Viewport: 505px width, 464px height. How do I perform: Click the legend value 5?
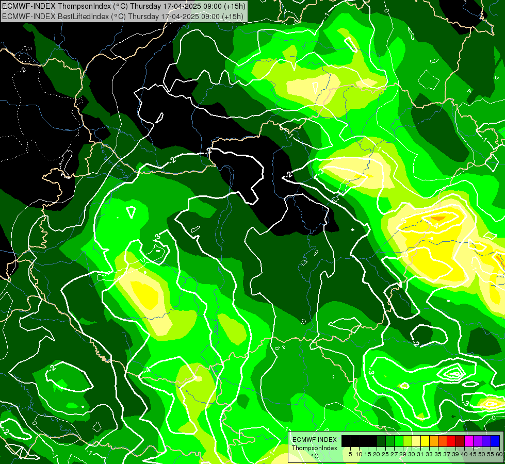tap(350, 454)
